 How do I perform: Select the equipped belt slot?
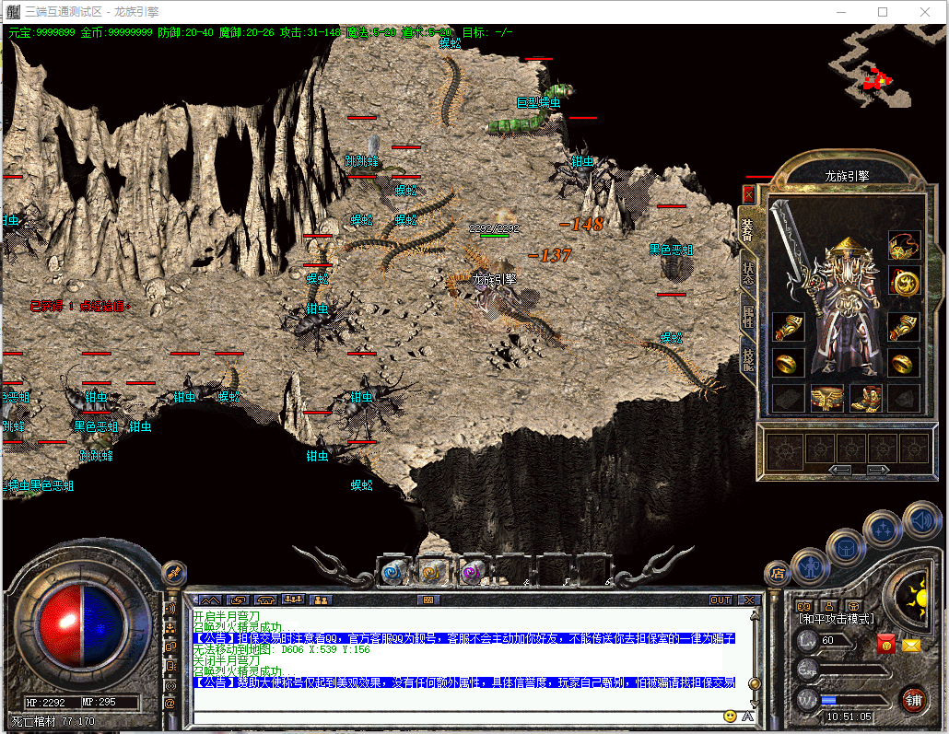826,399
